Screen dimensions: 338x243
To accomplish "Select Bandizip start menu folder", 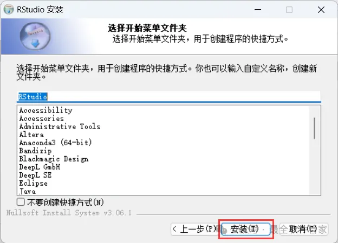I will click(x=35, y=151).
